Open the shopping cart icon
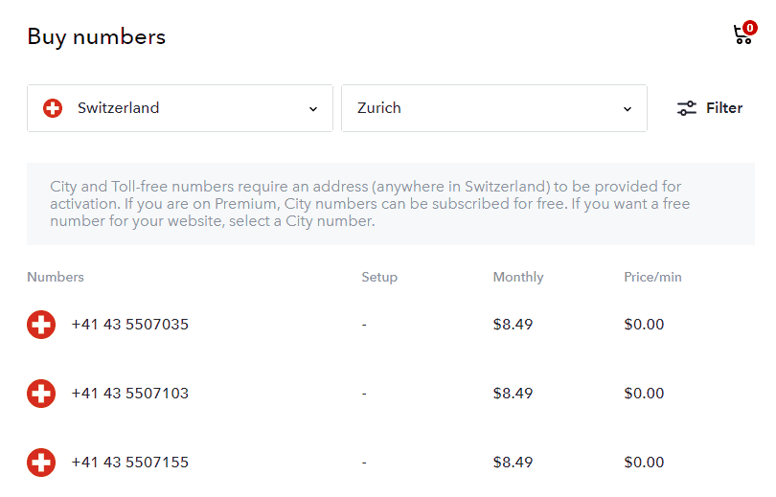 741,36
